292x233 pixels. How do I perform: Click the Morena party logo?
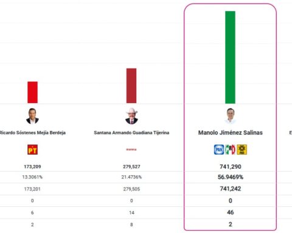131,149
